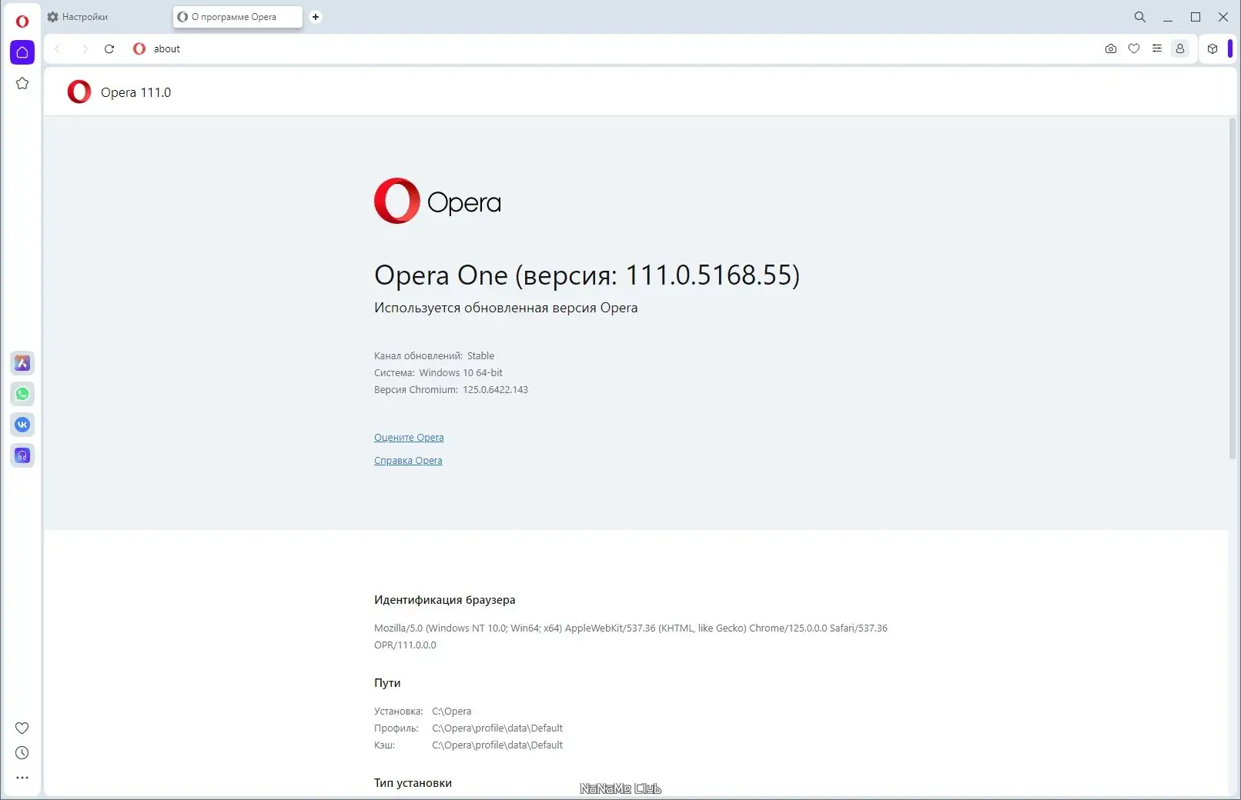Click the OPR/111.0.0.0 user agent line
The height and width of the screenshot is (800, 1241).
coord(405,645)
